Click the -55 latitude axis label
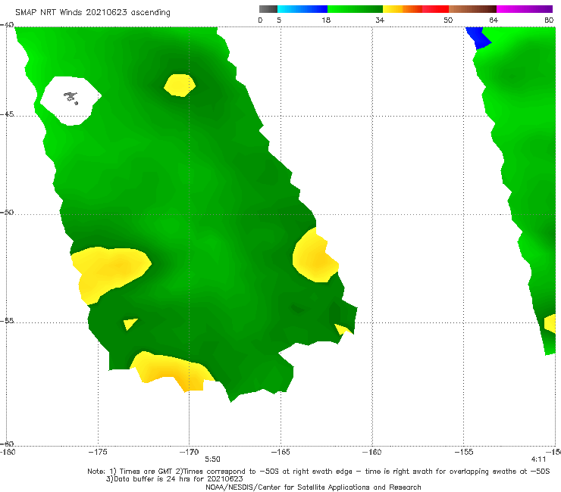The width and height of the screenshot is (561, 492). coord(7,320)
